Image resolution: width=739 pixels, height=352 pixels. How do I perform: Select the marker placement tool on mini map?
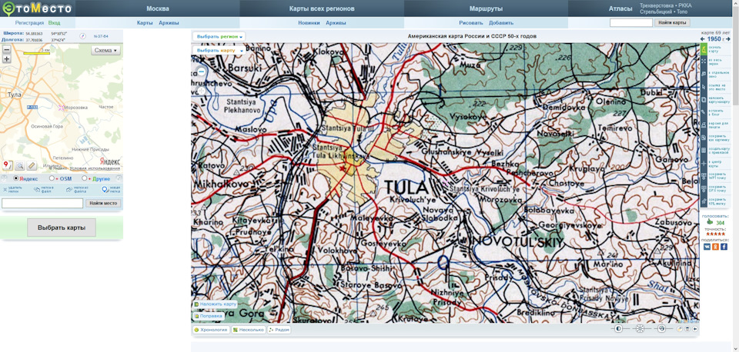[x=8, y=165]
